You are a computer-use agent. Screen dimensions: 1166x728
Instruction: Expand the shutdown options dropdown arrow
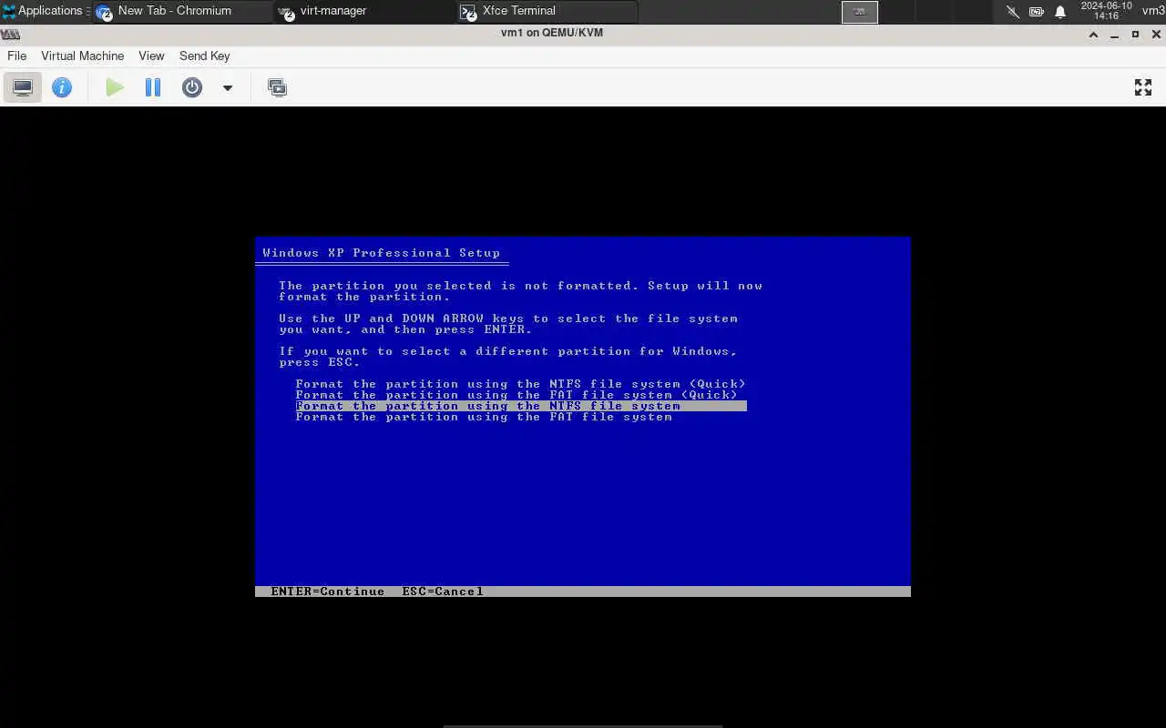coord(228,87)
